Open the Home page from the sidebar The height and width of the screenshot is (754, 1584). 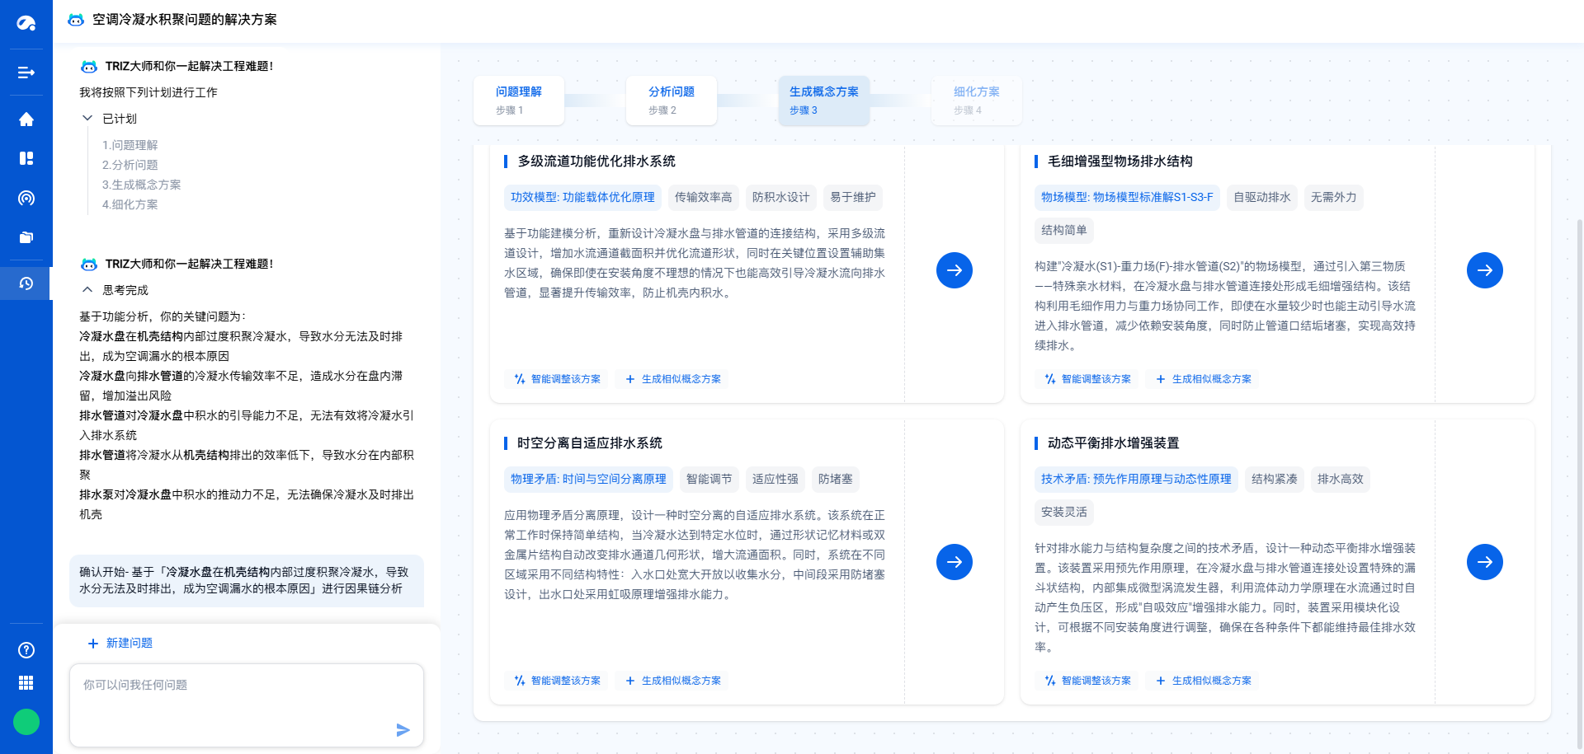click(26, 119)
